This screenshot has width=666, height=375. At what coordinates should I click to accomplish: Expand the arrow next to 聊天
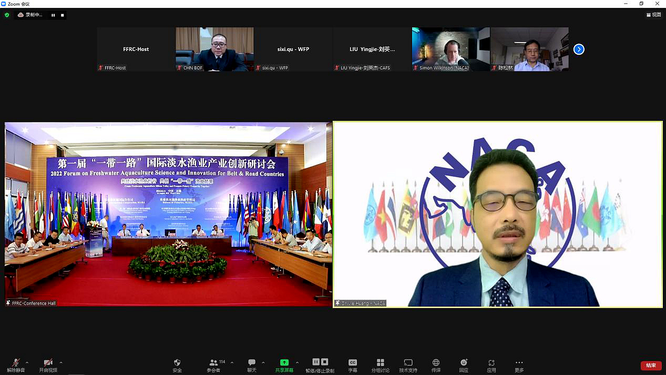coord(263,362)
